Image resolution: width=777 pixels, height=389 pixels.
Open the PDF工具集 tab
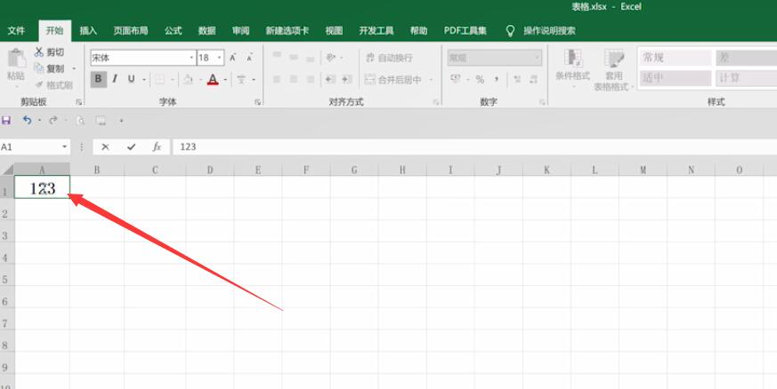point(465,31)
